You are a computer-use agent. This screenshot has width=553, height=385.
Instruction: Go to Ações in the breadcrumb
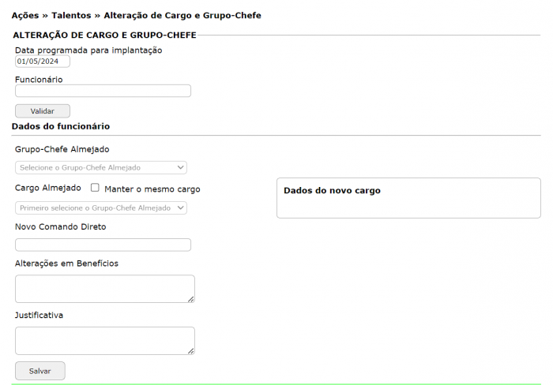coord(25,15)
